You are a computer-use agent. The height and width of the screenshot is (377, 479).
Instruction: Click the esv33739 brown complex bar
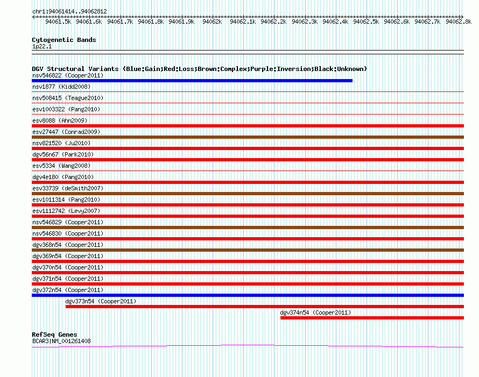pos(248,194)
